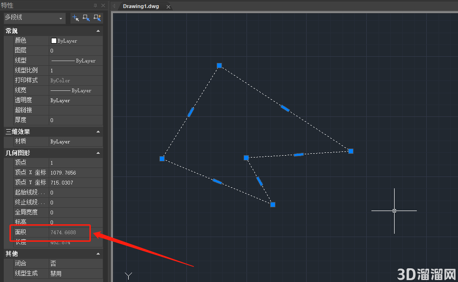Click the pick-add toggle icon in Properties toolbar
This screenshot has height=282, width=458.
click(x=76, y=18)
